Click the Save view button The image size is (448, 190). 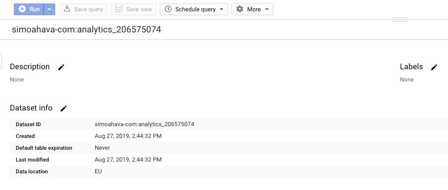pyautogui.click(x=133, y=9)
